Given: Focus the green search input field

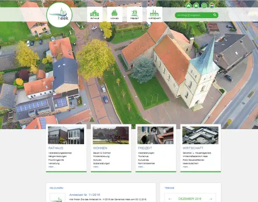Looking at the screenshot, I should click(195, 15).
